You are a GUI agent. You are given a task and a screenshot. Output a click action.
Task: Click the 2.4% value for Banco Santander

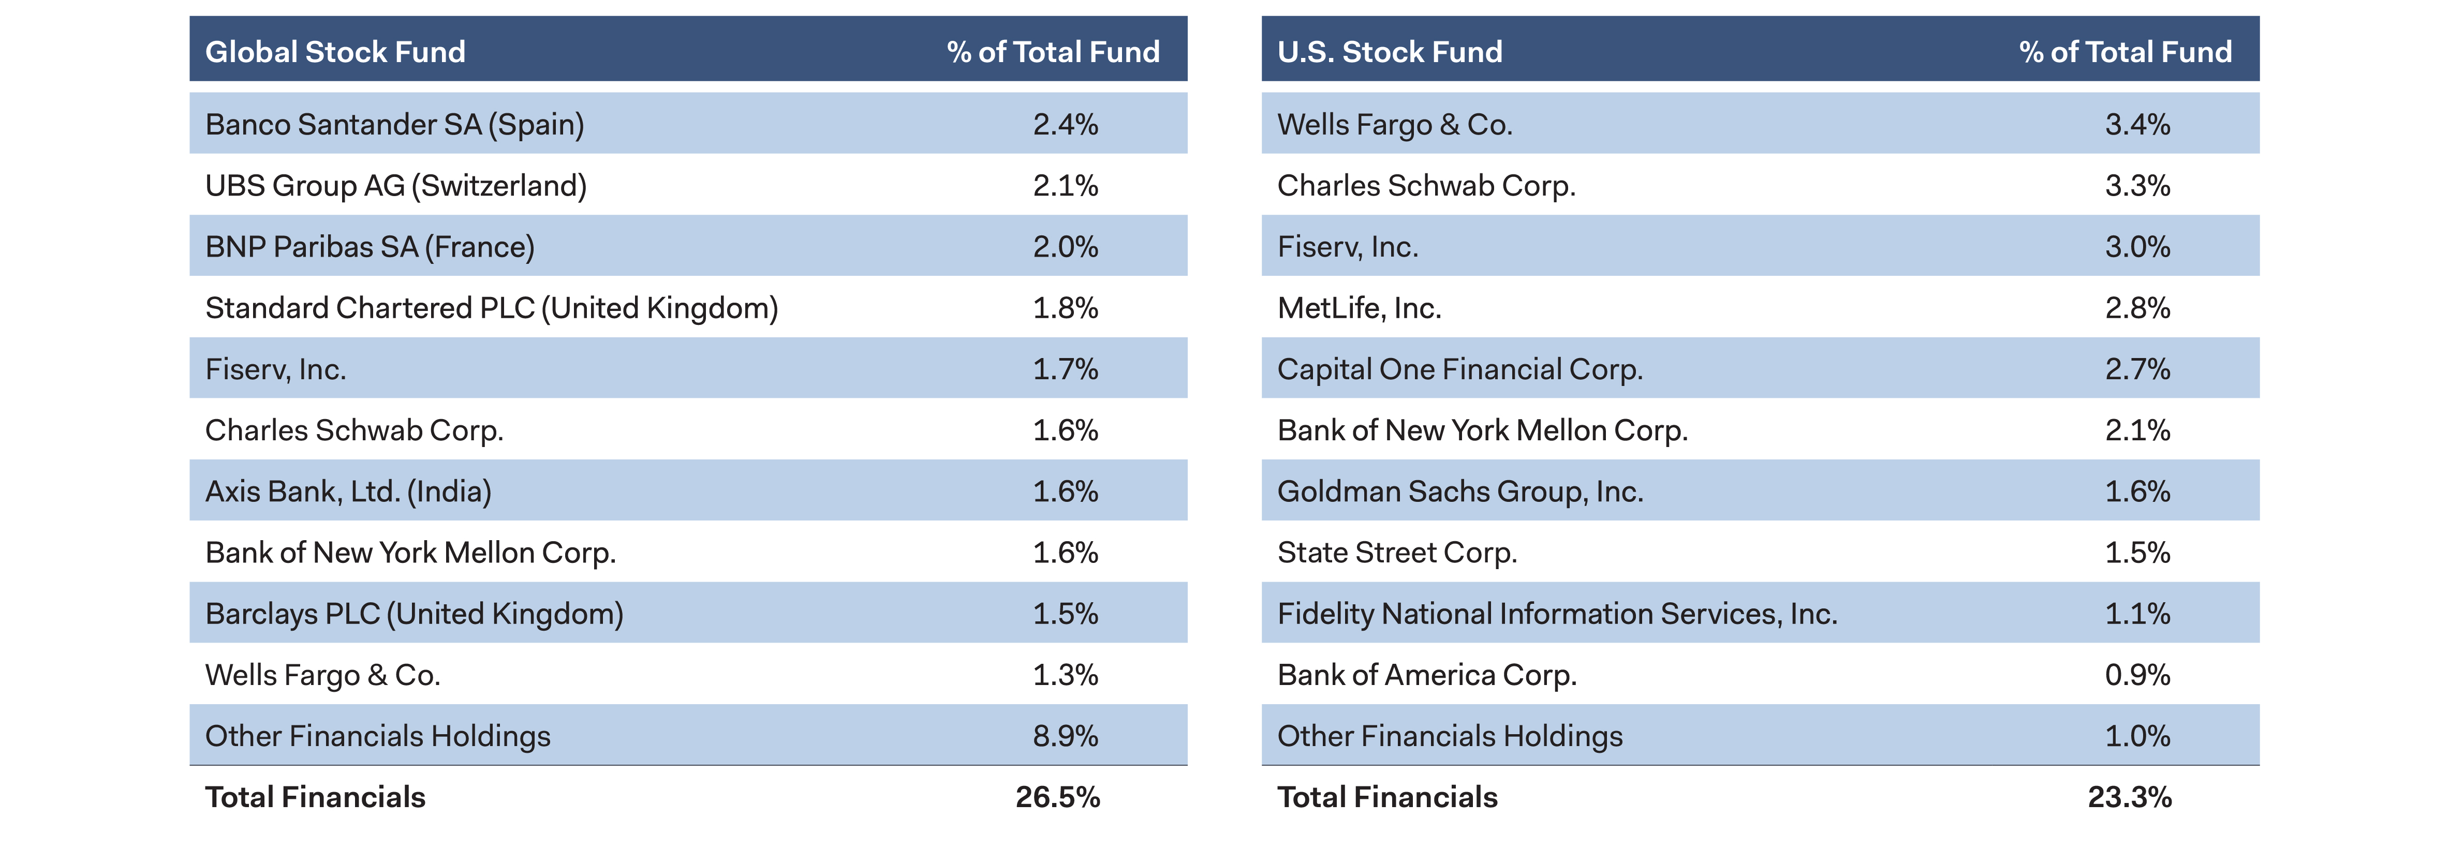[x=1065, y=125]
